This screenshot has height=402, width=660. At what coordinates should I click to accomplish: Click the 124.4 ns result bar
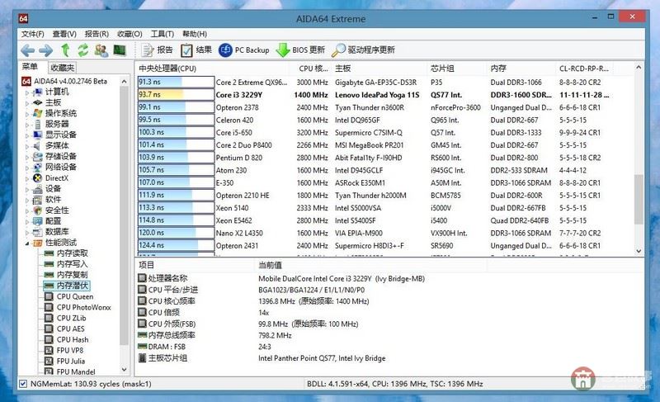tap(176, 245)
